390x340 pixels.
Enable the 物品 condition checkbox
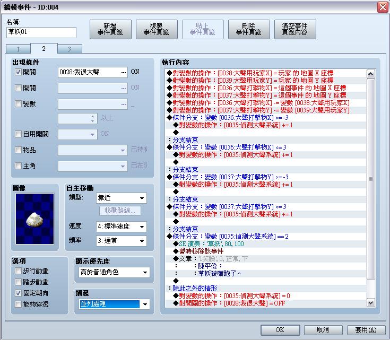coord(18,150)
